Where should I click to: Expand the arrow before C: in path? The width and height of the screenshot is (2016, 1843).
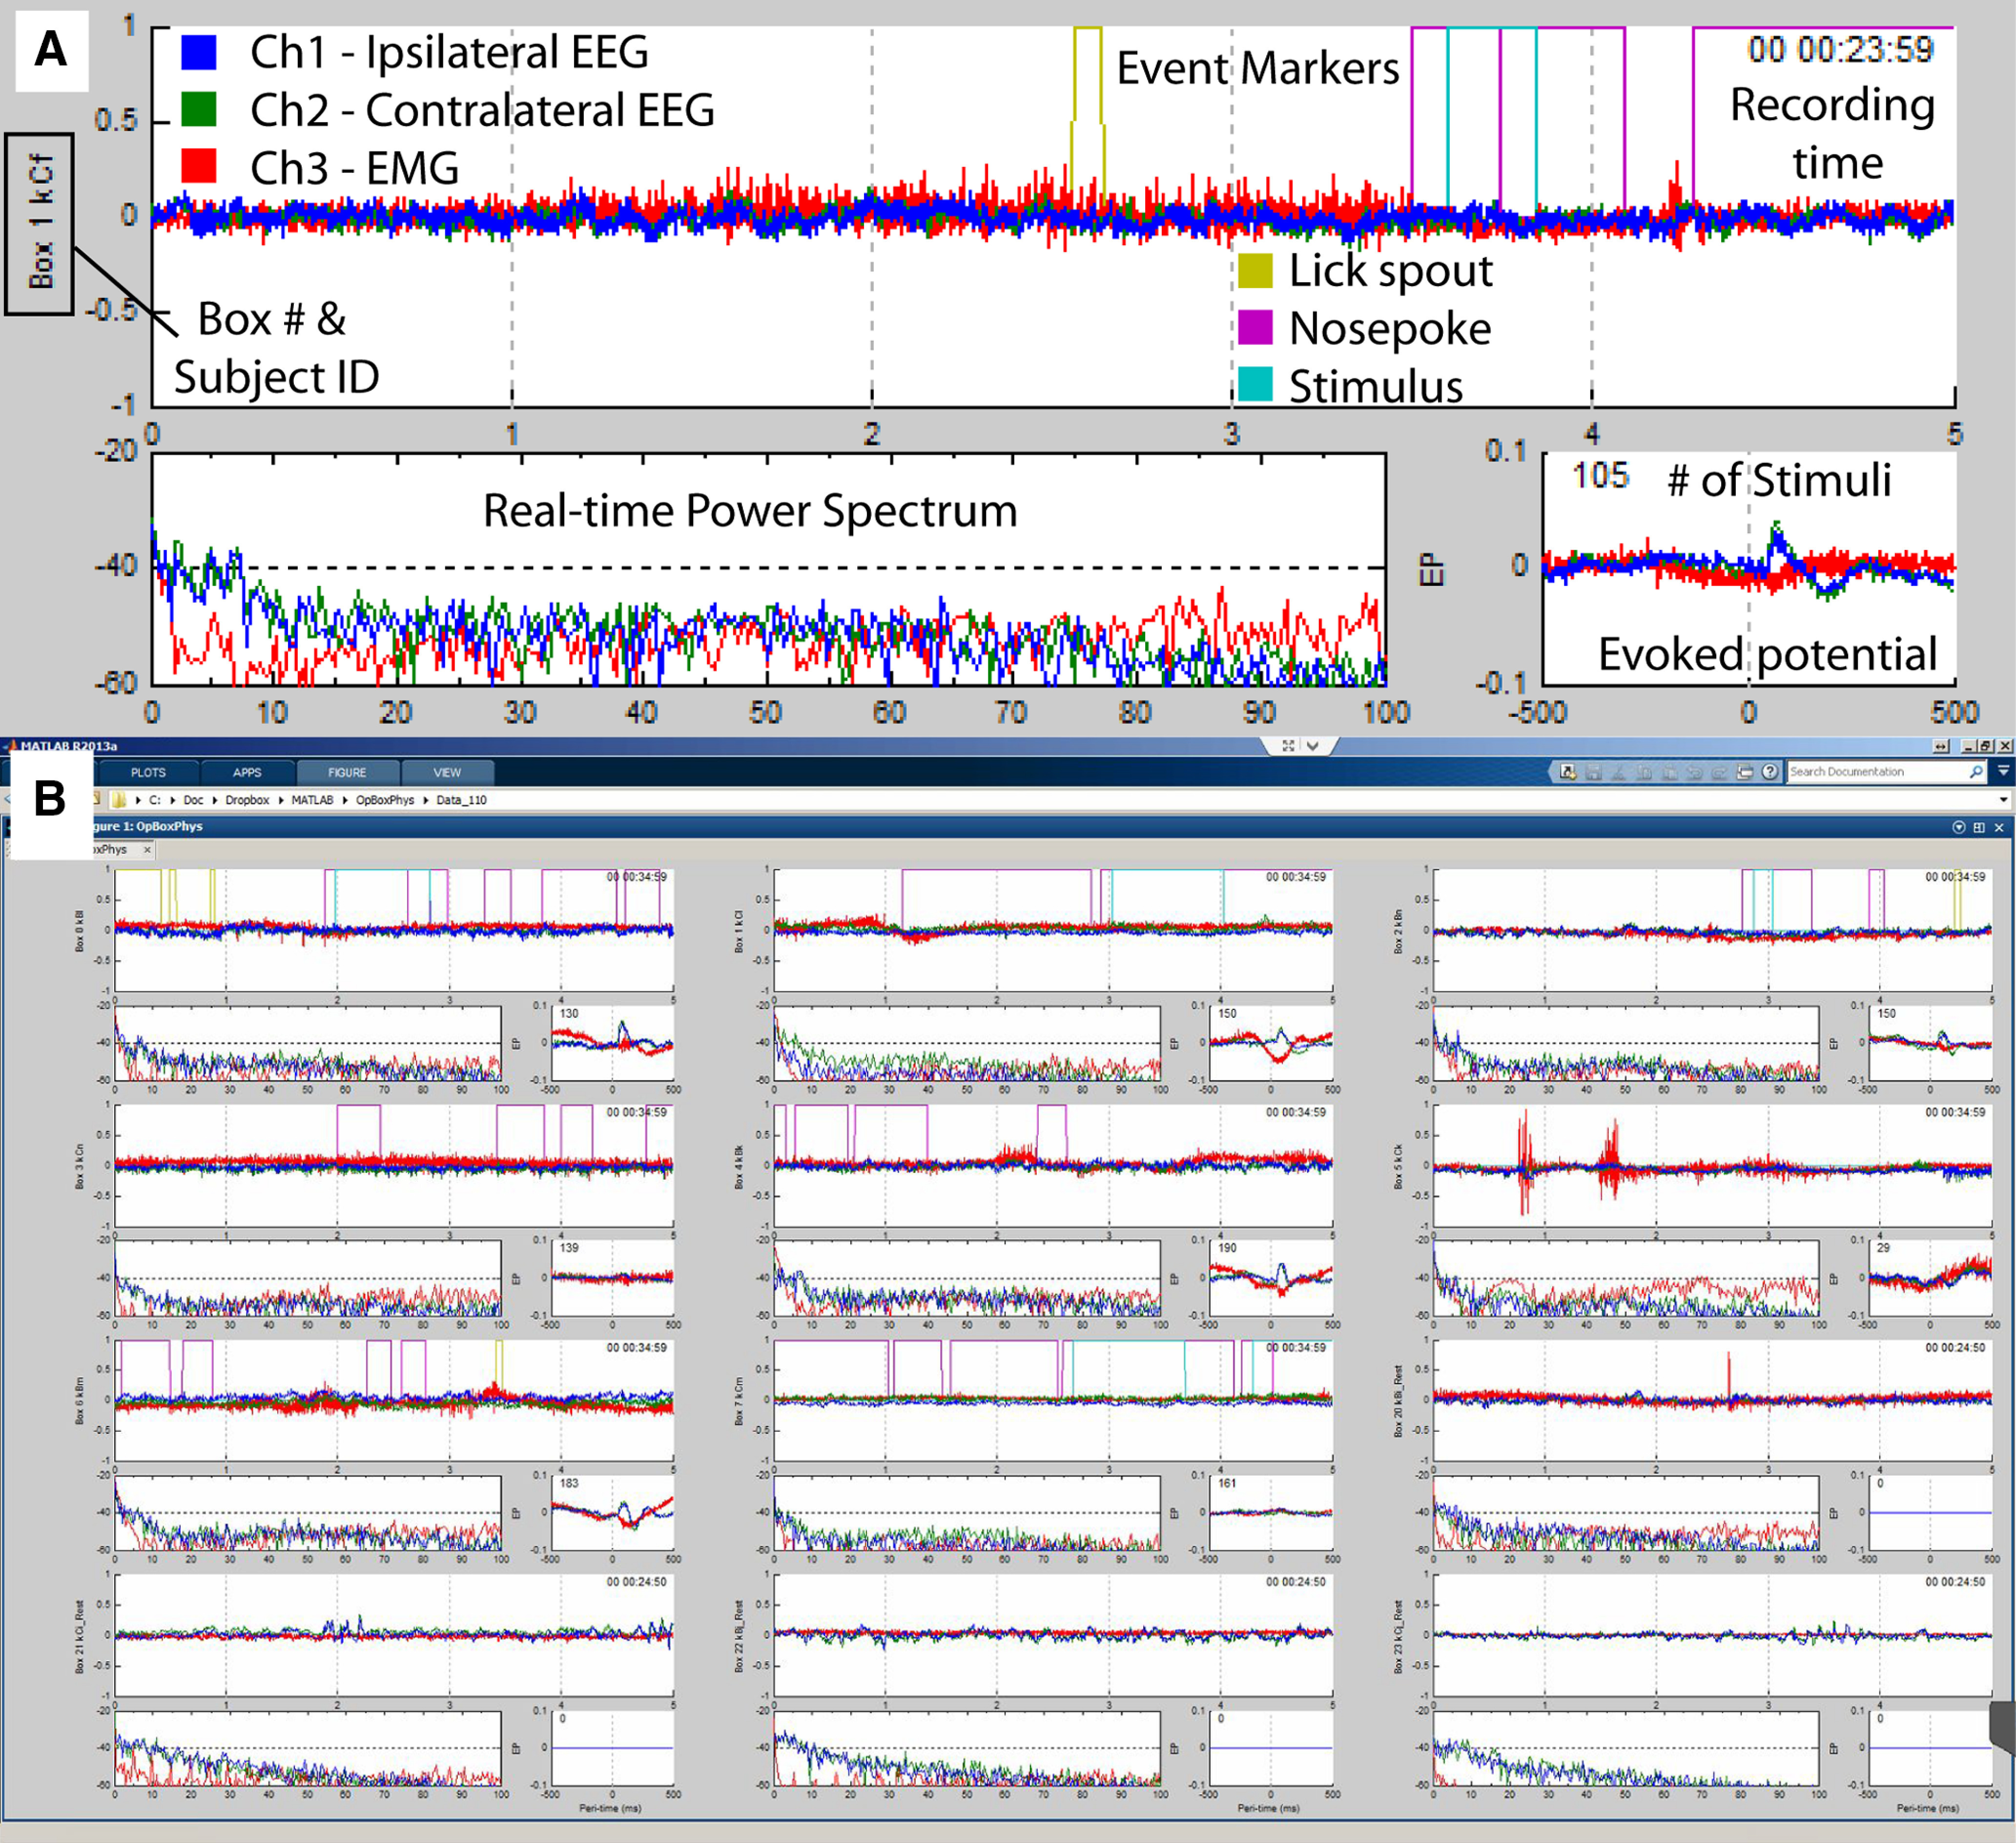(138, 799)
